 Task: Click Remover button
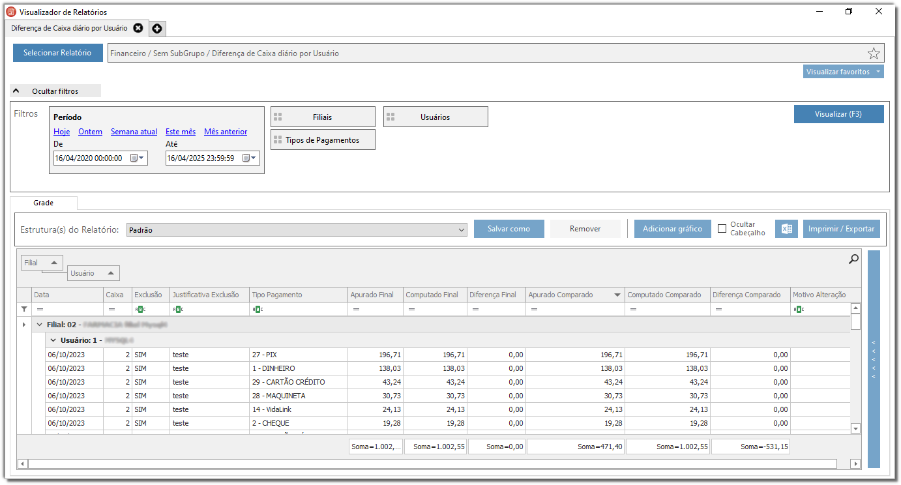585,229
